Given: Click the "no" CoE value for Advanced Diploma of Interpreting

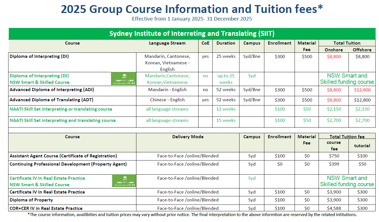Looking at the screenshot, I should pyautogui.click(x=205, y=90).
